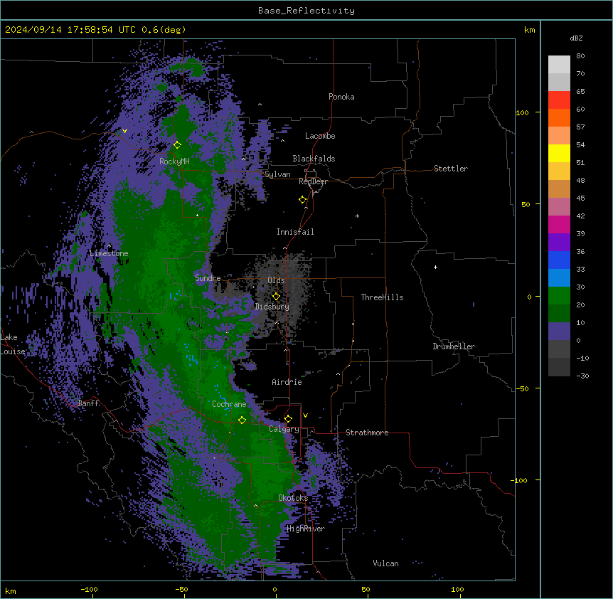This screenshot has width=613, height=599.
Task: Click the Calgary label
Action: 284,429
